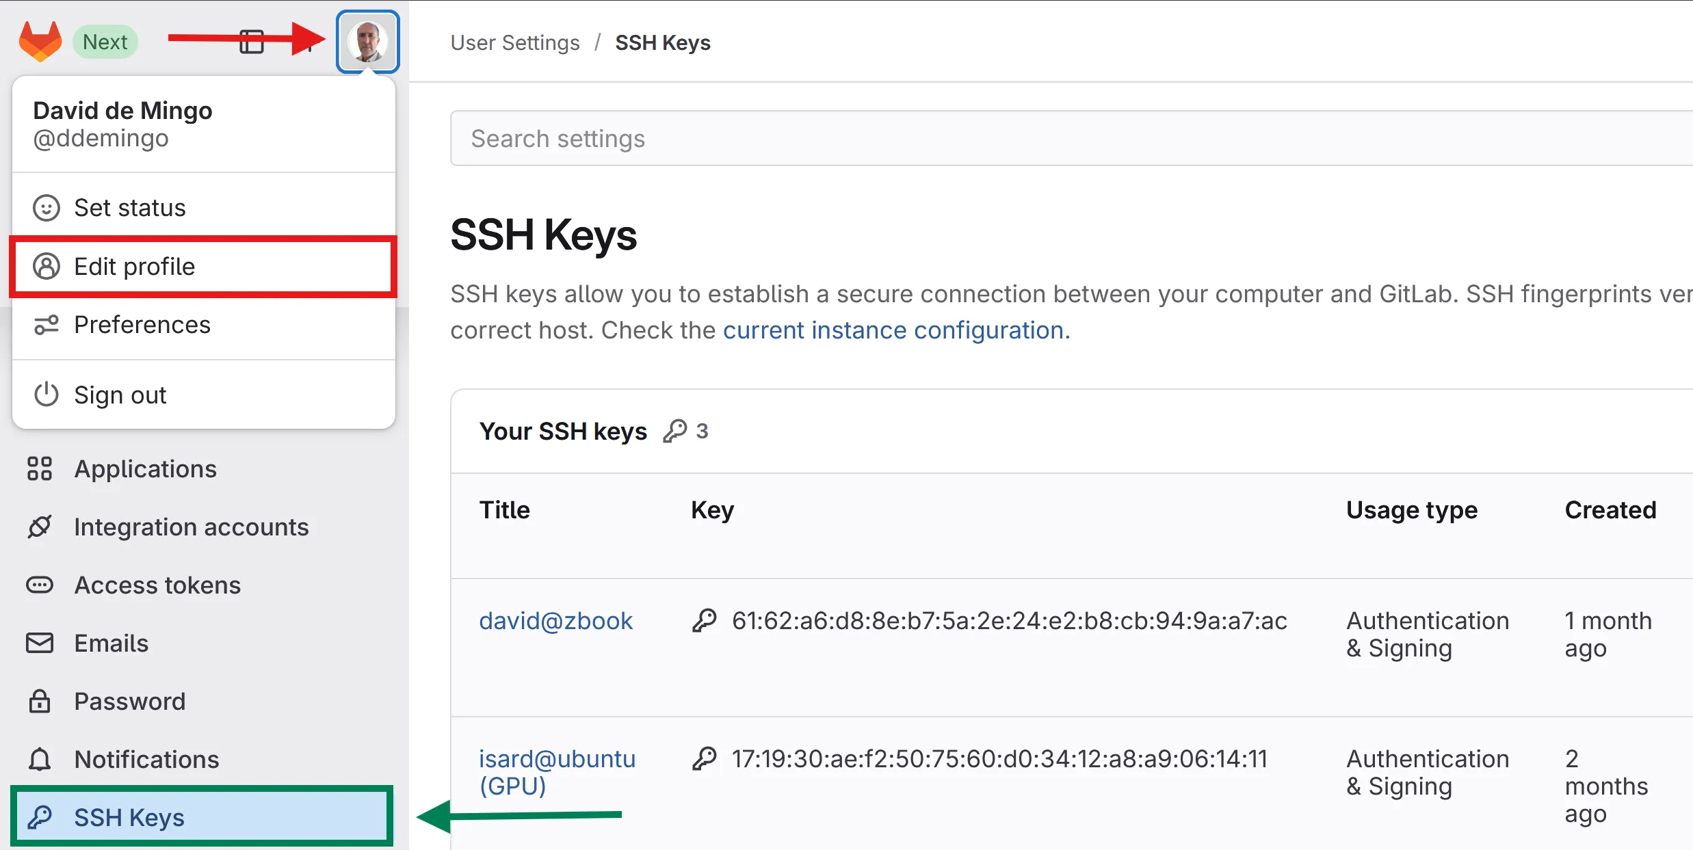Click the Next environment badge
The width and height of the screenshot is (1693, 850).
coord(105,42)
